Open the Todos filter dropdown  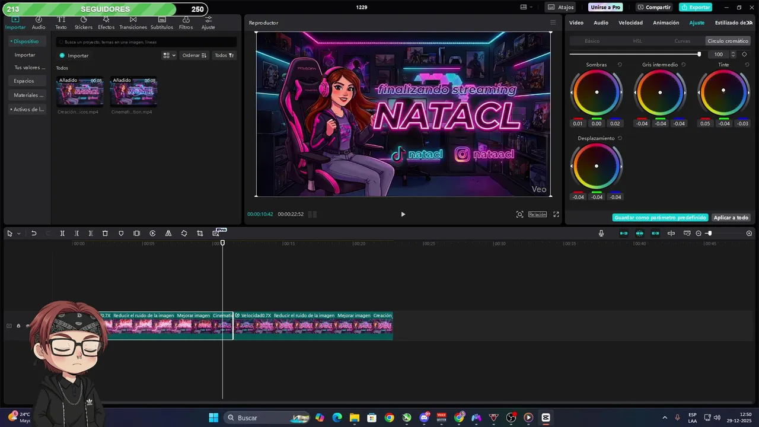point(224,55)
